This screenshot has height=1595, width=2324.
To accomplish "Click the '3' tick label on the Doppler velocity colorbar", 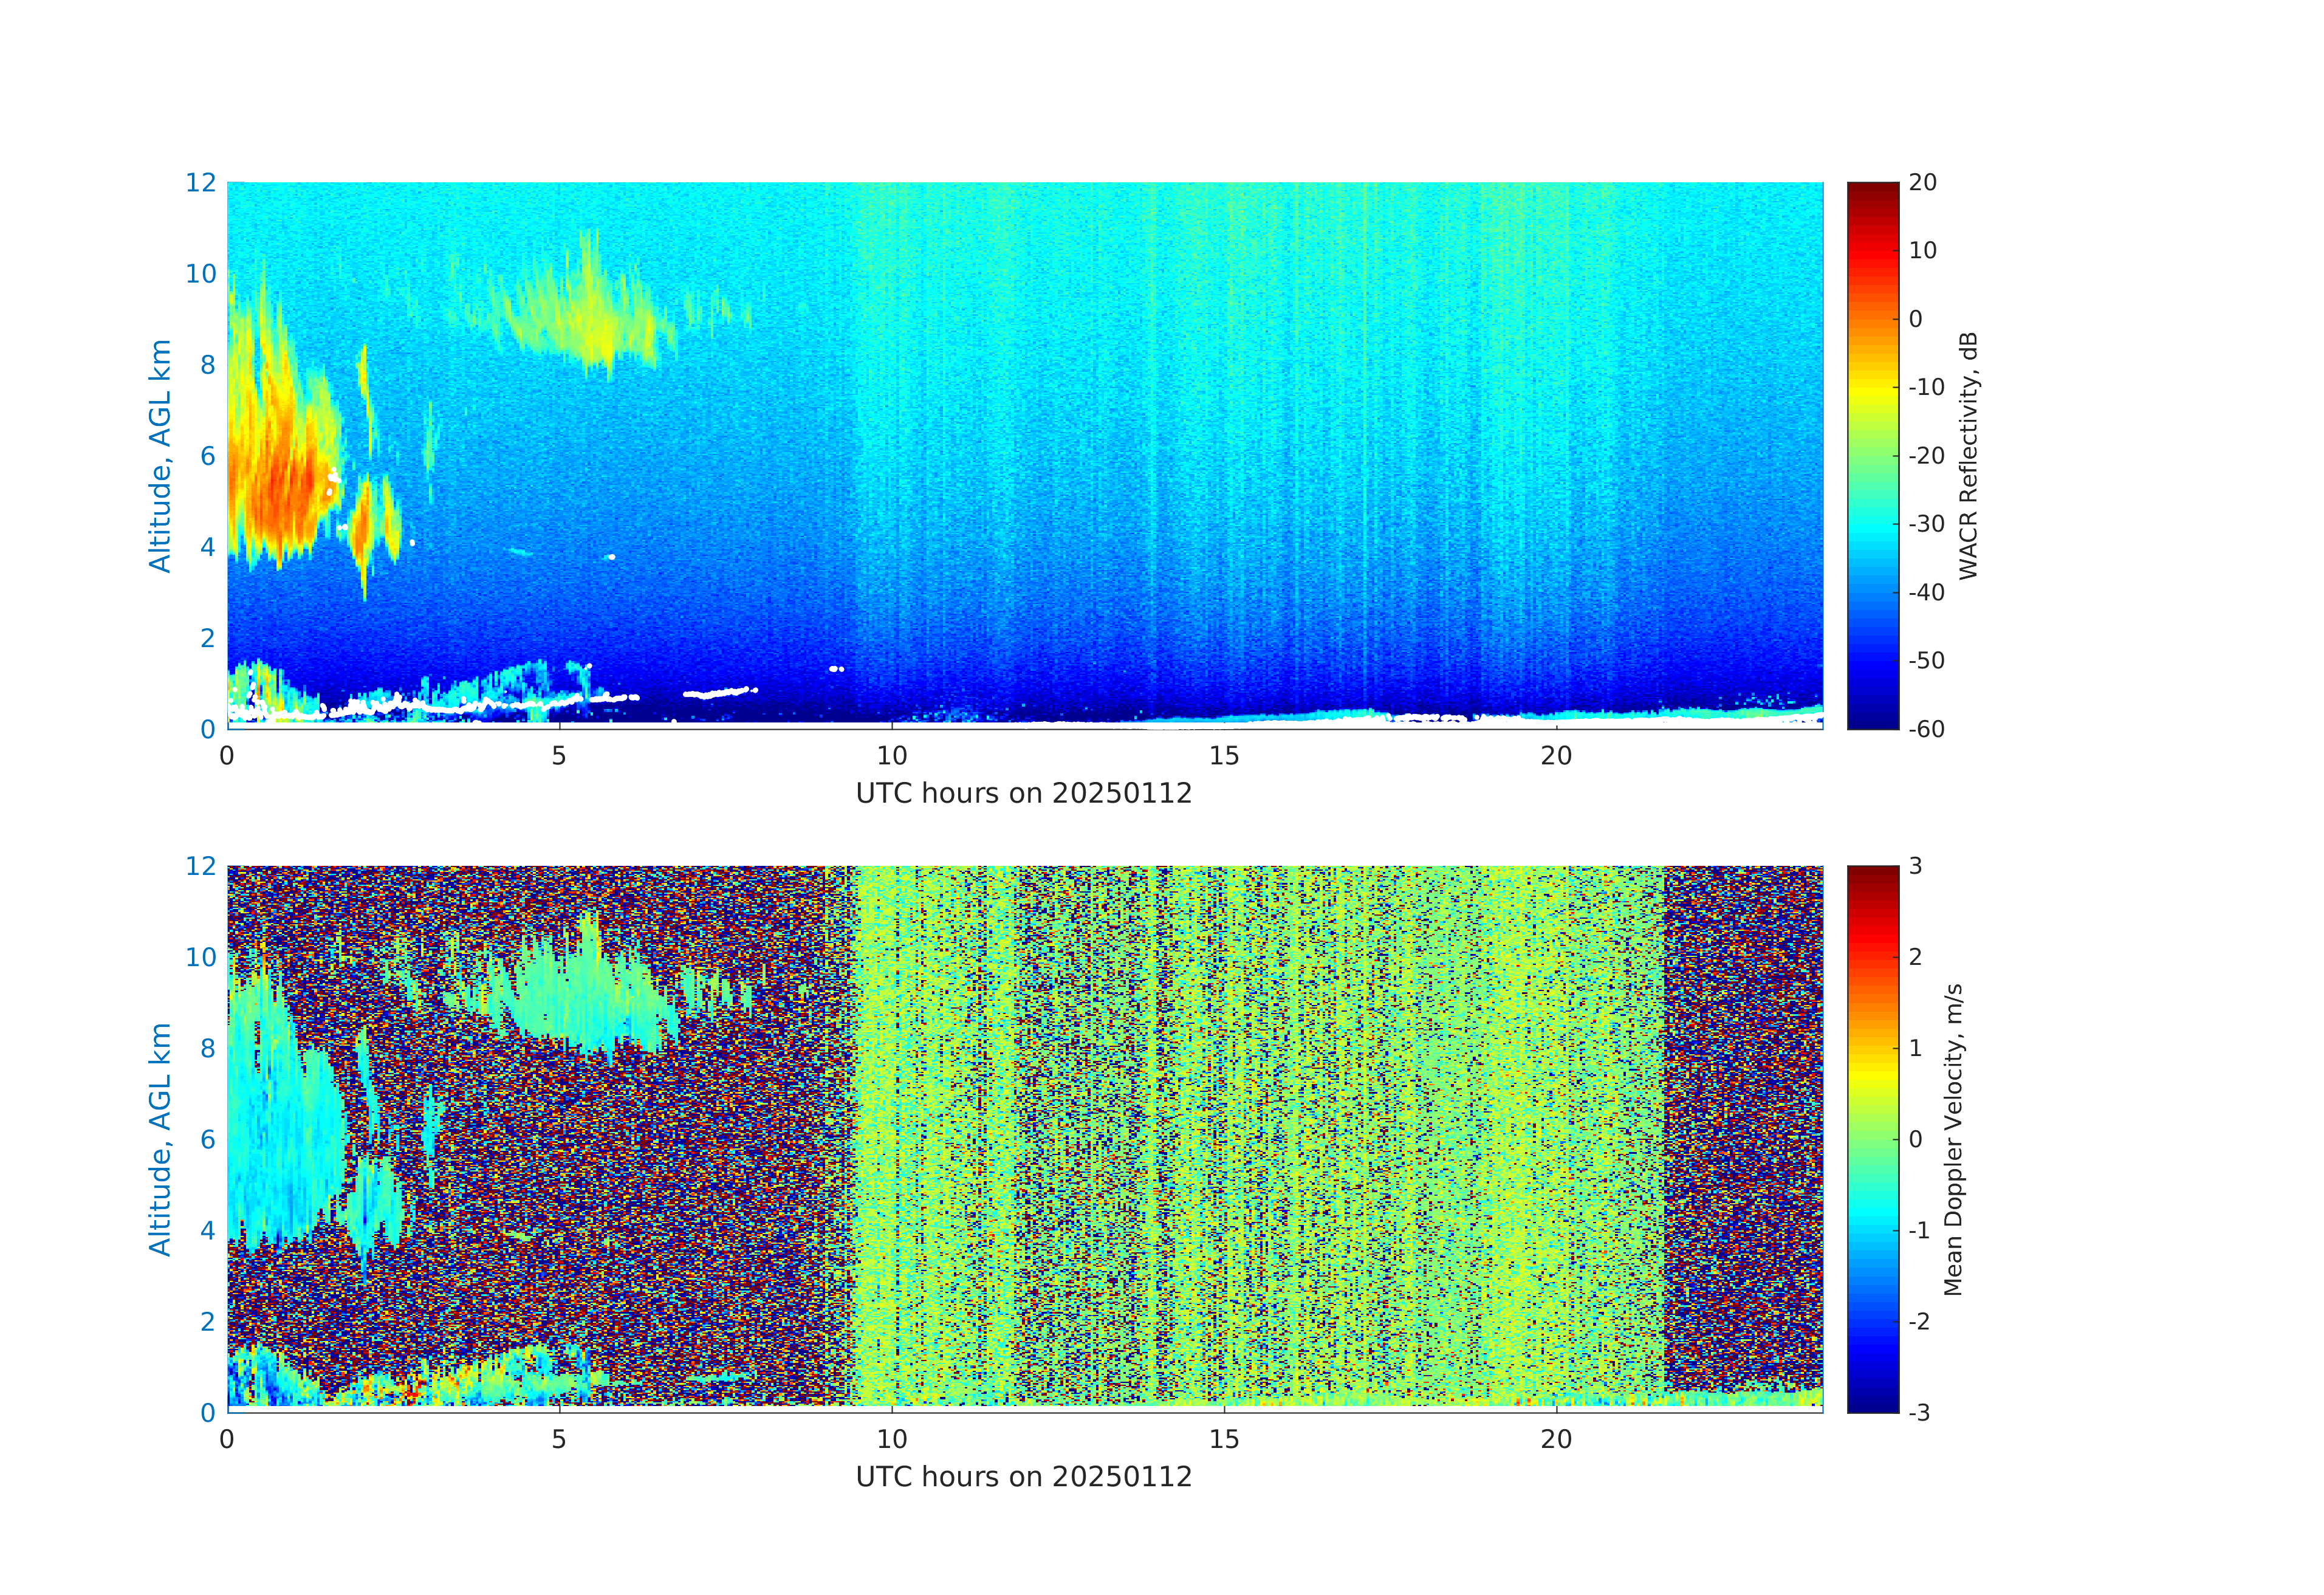I will [x=1915, y=866].
